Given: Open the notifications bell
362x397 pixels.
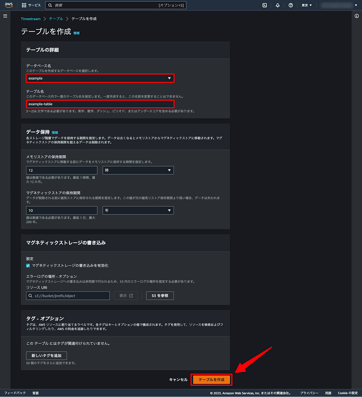Looking at the screenshot, I should [x=278, y=5].
